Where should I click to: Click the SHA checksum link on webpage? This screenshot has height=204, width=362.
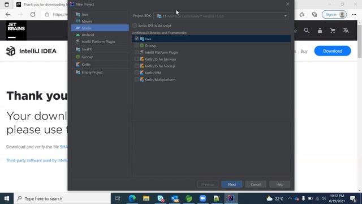pyautogui.click(x=64, y=147)
